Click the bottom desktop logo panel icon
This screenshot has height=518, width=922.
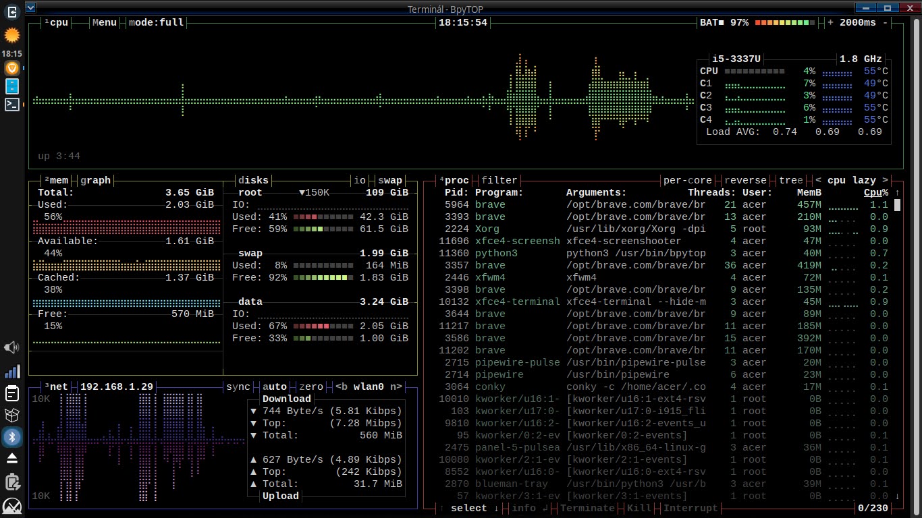coord(11,505)
